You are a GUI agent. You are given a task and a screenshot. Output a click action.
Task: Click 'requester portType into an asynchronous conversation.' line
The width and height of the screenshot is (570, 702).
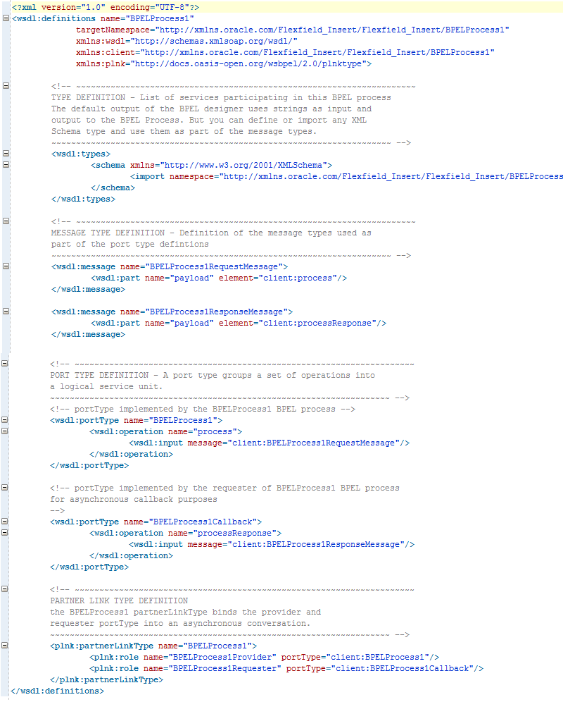[180, 623]
